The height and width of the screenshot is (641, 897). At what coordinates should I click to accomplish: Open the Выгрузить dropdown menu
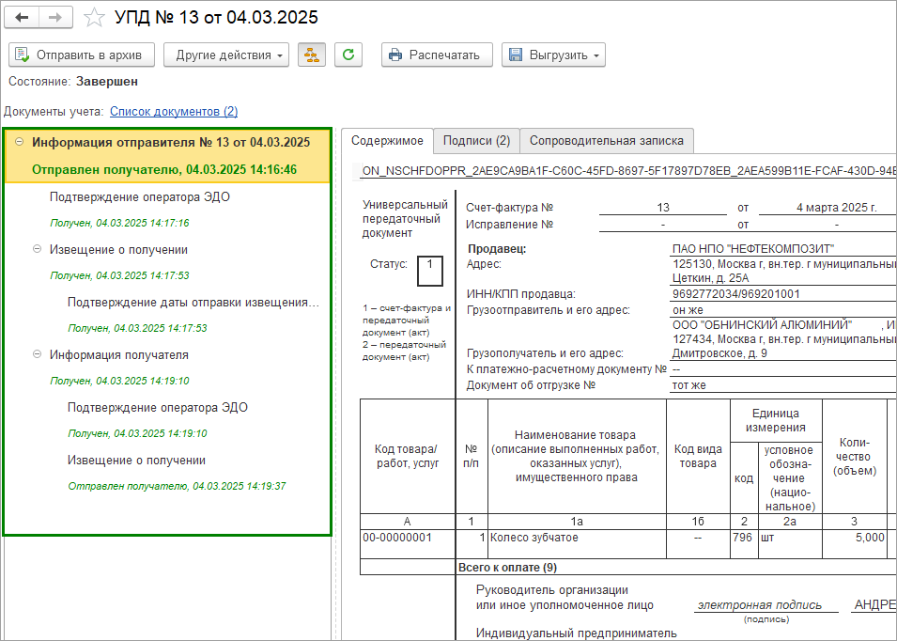[553, 55]
